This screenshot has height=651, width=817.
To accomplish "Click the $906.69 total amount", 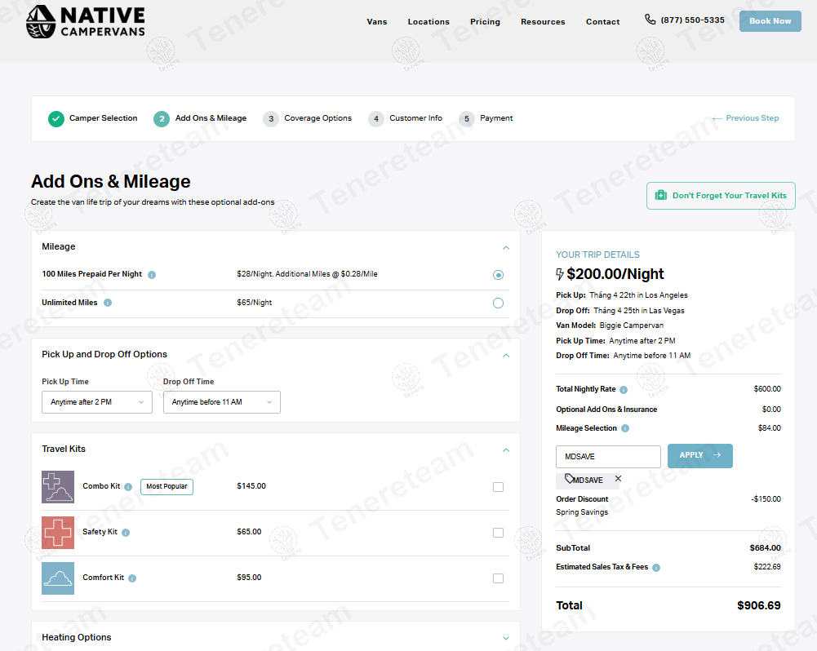I will pyautogui.click(x=759, y=605).
